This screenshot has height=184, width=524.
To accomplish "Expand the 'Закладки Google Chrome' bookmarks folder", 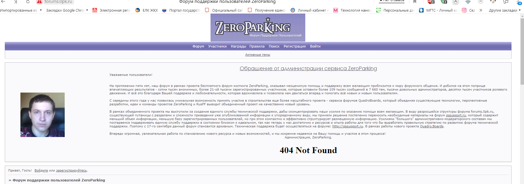I will point(67,10).
